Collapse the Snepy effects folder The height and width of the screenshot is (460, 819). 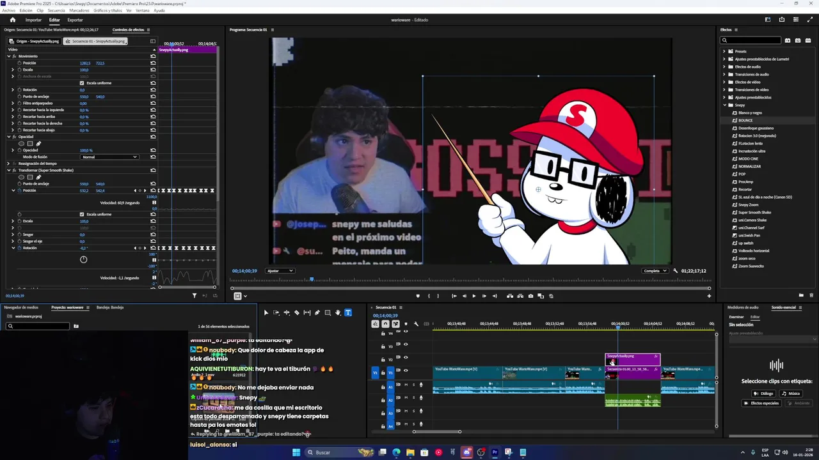[724, 105]
